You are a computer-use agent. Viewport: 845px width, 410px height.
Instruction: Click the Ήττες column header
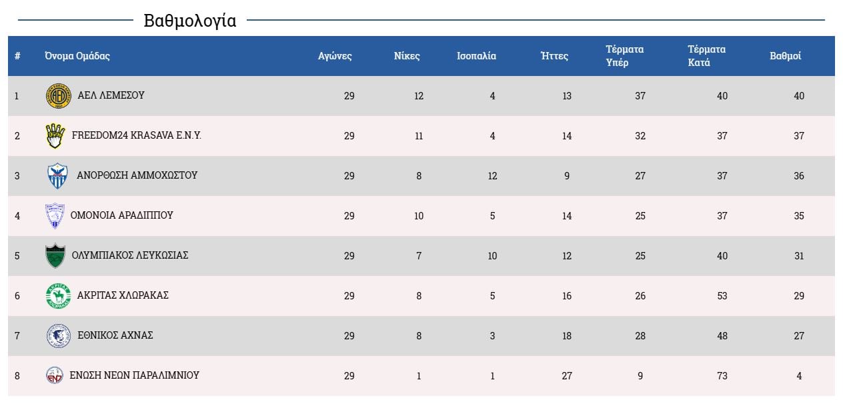click(554, 56)
